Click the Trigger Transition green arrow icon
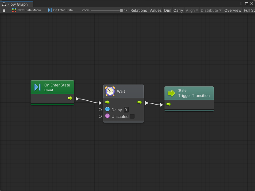 click(x=171, y=93)
